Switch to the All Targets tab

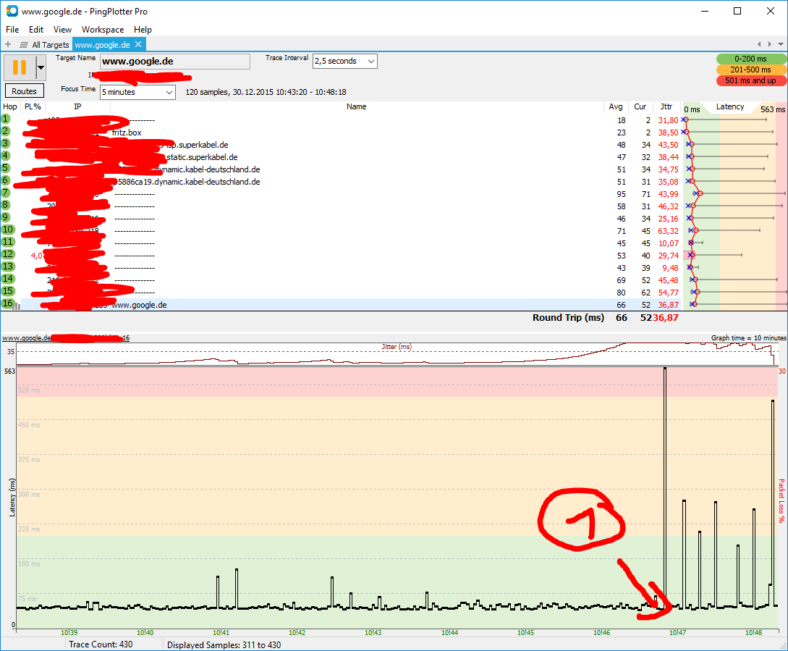point(45,45)
